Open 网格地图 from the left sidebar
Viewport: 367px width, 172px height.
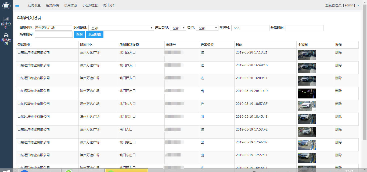[x=6, y=39]
